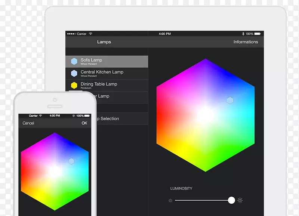The height and width of the screenshot is (216, 299).
Task: Tap OK on the phone screen
Action: point(84,123)
